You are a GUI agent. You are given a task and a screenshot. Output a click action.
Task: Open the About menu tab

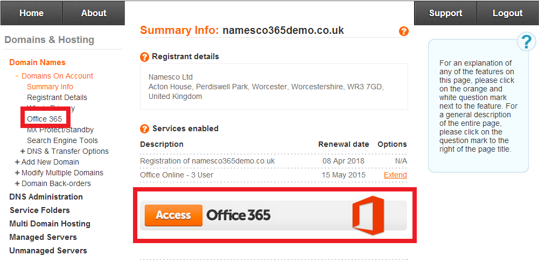[94, 13]
